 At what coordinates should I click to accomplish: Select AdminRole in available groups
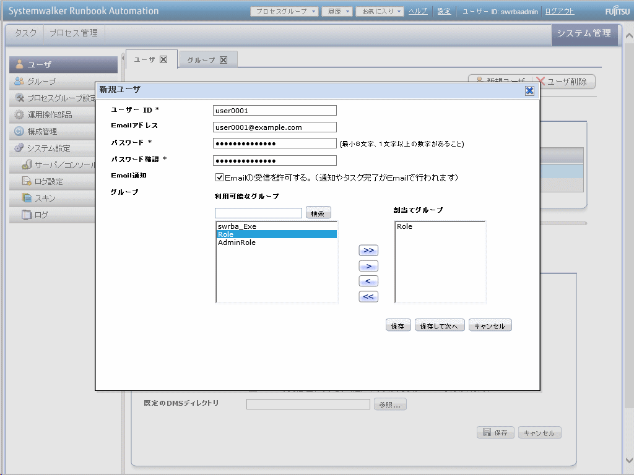(277, 242)
